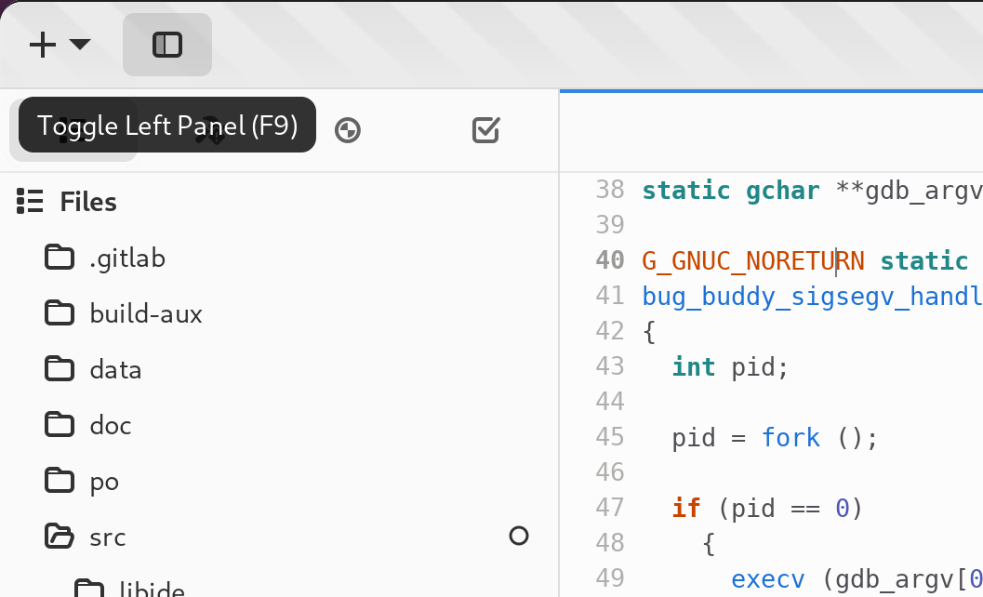Screen dimensions: 983x597
Task: Expand the .gitlab folder
Action: click(x=127, y=258)
